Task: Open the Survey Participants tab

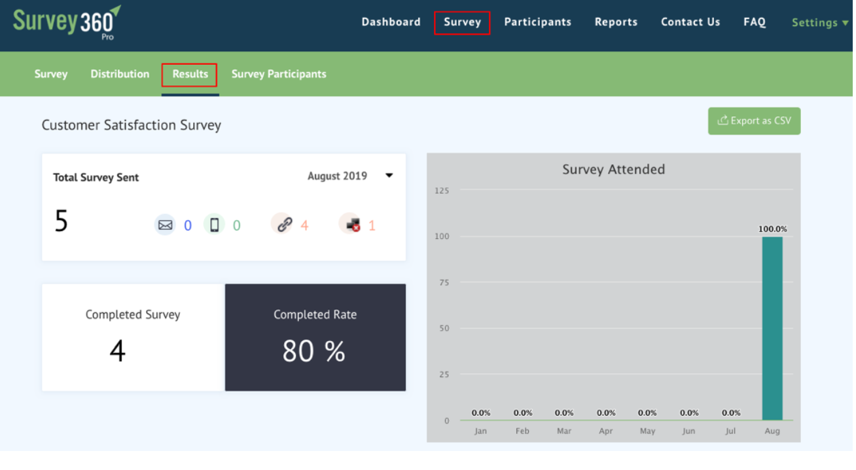Action: (279, 74)
